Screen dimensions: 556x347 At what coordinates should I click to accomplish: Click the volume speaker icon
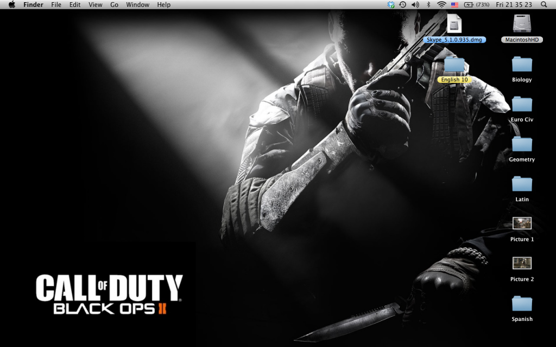coord(415,4)
